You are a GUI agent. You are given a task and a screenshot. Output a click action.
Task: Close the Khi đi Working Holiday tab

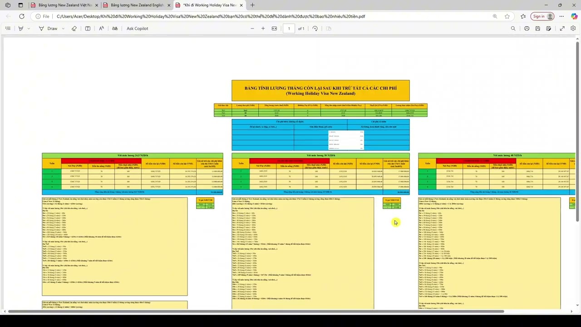tap(241, 5)
